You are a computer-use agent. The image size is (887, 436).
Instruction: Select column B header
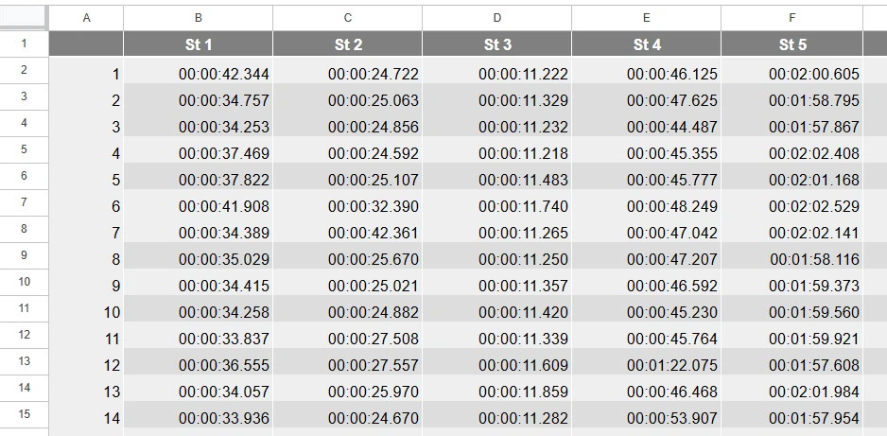198,18
